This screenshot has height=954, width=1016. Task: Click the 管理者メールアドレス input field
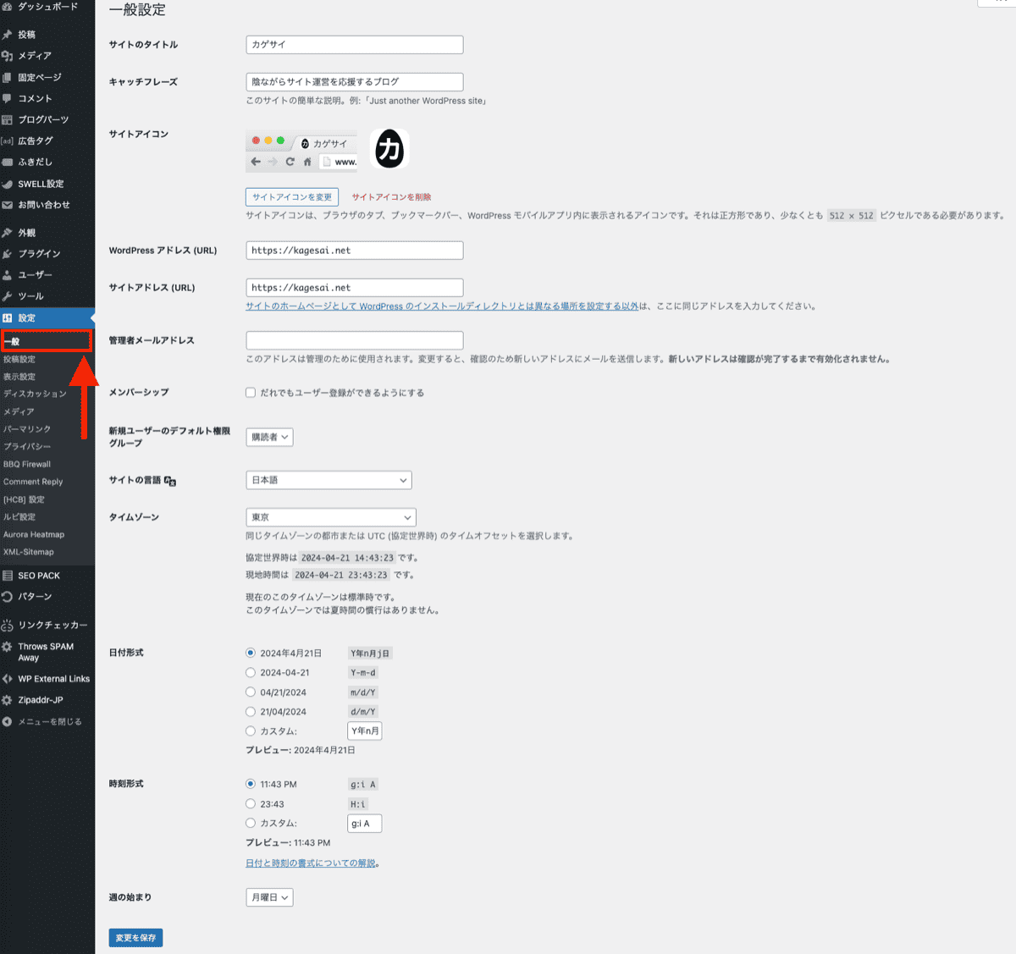pyautogui.click(x=354, y=340)
